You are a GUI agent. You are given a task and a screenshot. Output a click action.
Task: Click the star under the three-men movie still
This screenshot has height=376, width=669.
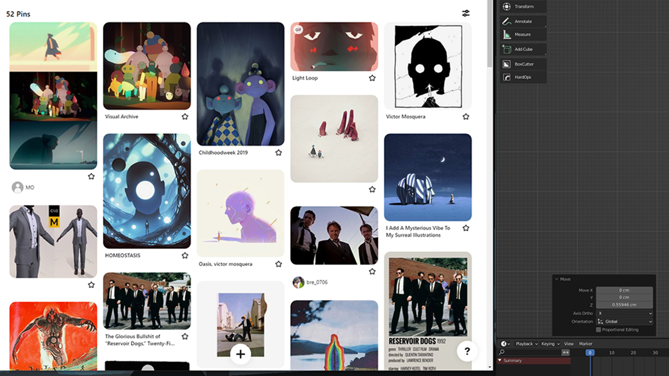tap(372, 271)
